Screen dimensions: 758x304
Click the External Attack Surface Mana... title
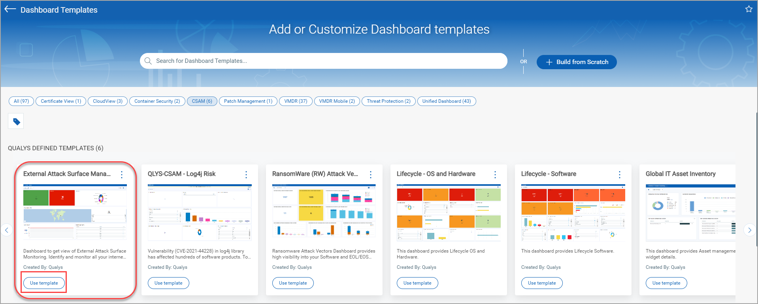(67, 174)
